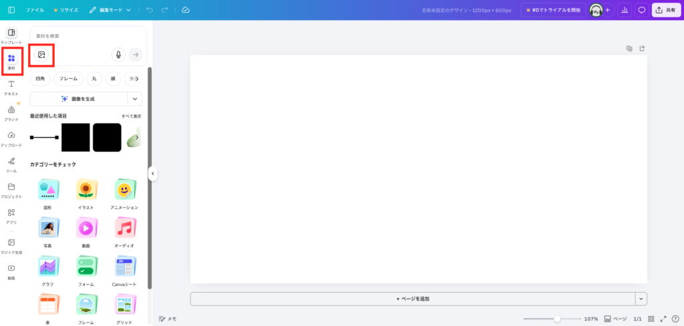Open the 表 category

(48, 309)
